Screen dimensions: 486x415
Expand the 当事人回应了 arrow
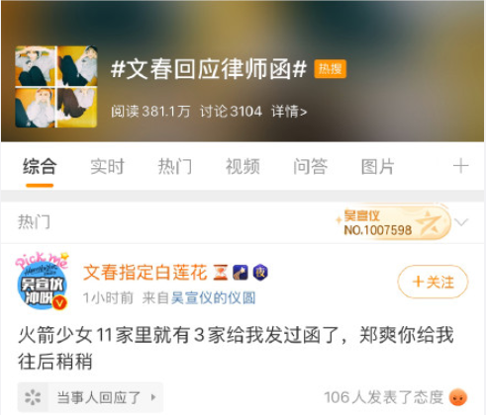pos(153,397)
